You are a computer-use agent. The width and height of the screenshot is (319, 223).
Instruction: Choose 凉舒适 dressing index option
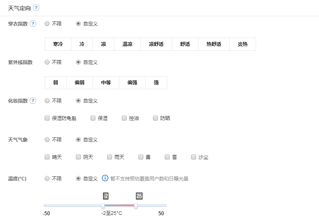pos(156,44)
